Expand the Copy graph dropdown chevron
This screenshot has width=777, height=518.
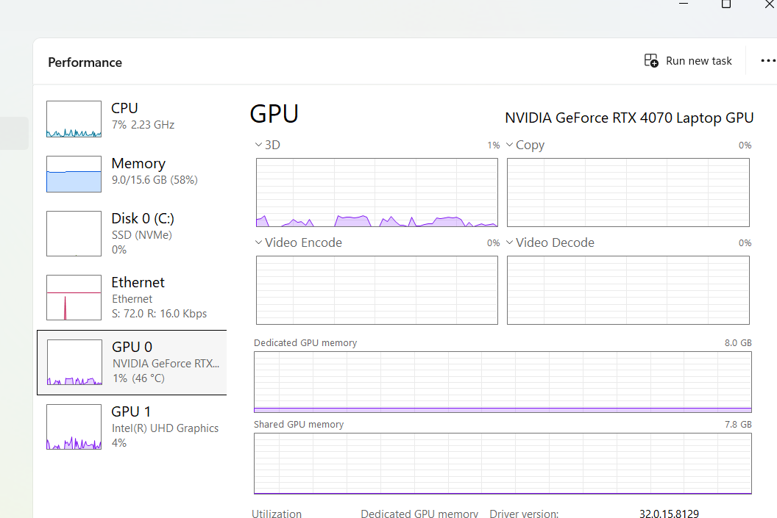(509, 145)
